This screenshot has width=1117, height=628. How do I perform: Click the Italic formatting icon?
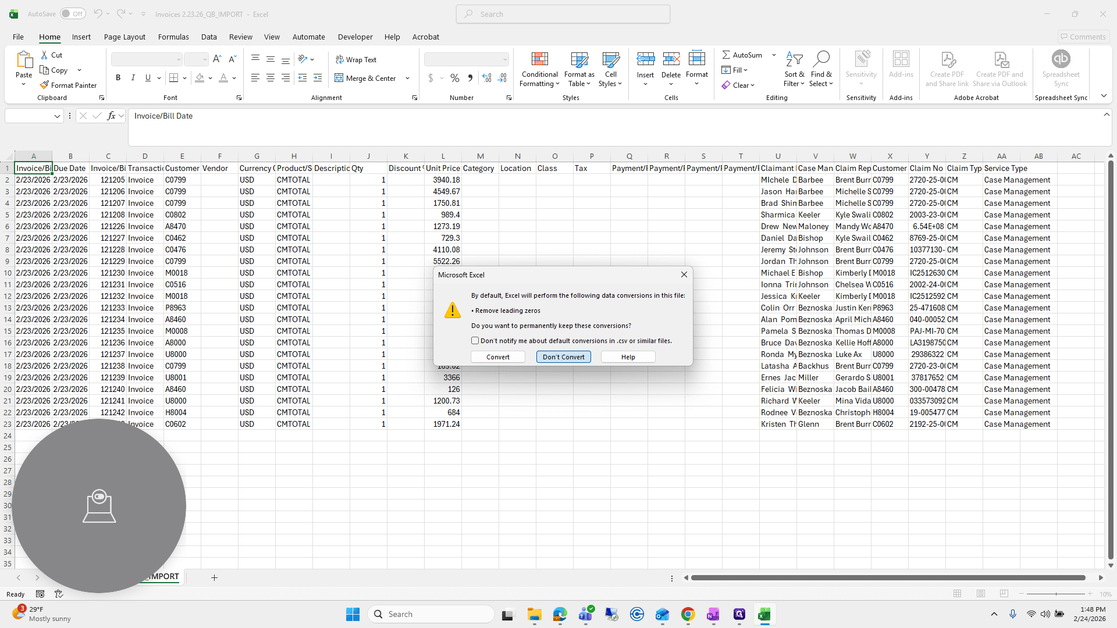point(133,77)
